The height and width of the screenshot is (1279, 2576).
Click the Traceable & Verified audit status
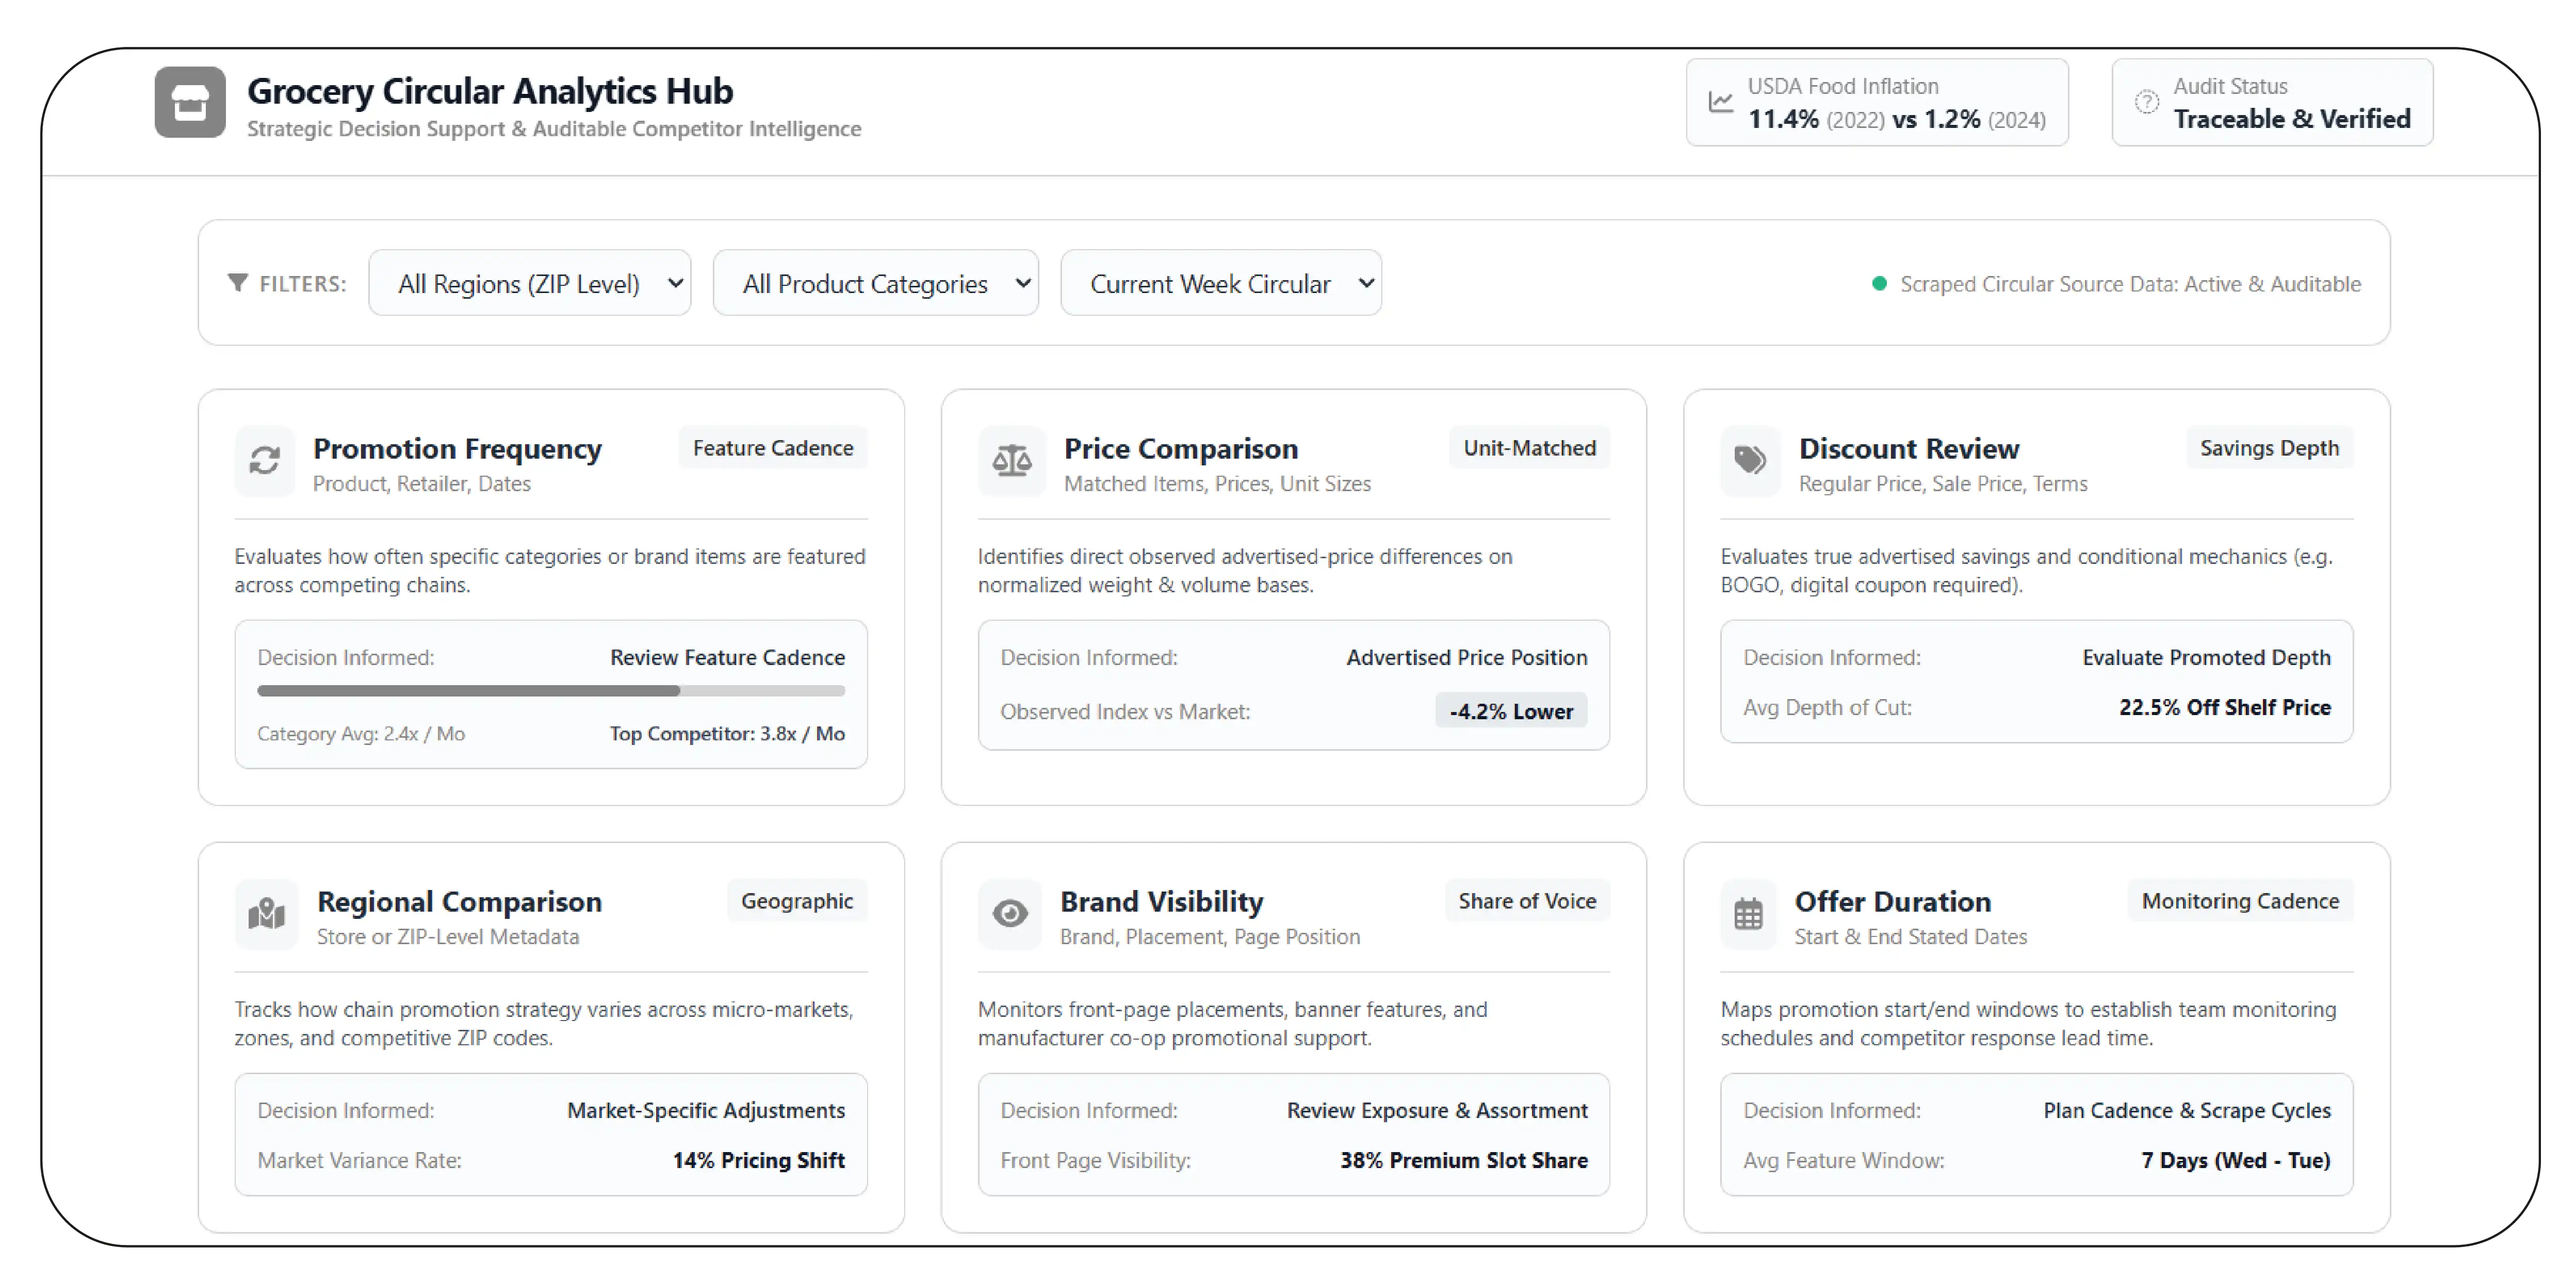coord(2292,119)
